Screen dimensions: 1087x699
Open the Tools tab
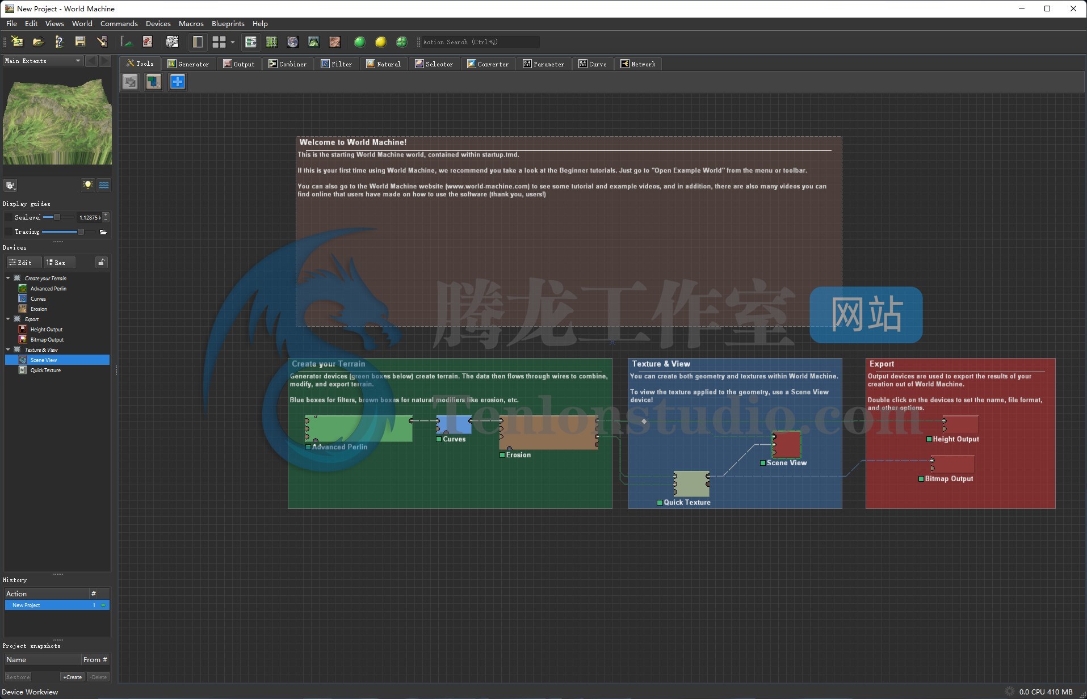(x=140, y=64)
